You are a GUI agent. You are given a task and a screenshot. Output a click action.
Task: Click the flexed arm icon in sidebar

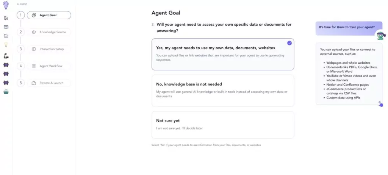6,56
